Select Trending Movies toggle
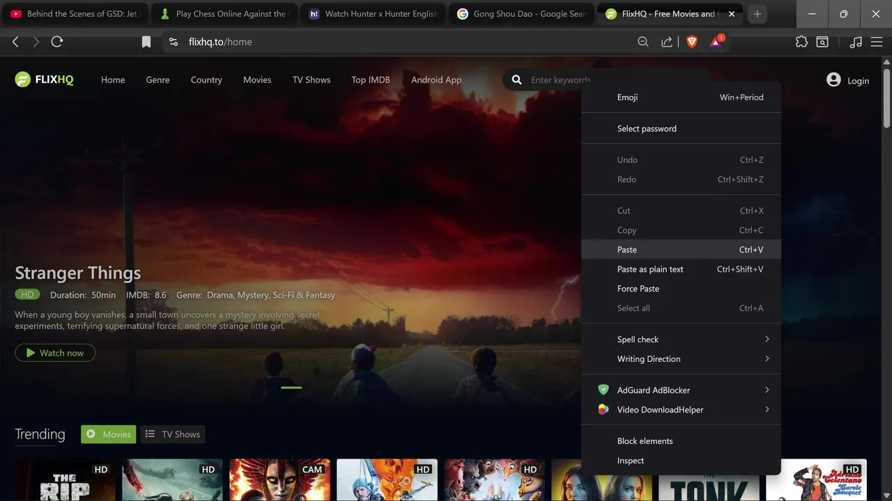 [109, 434]
